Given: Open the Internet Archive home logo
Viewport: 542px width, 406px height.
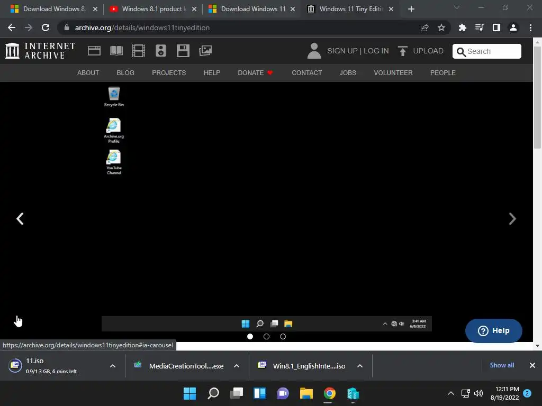Looking at the screenshot, I should click(x=40, y=51).
